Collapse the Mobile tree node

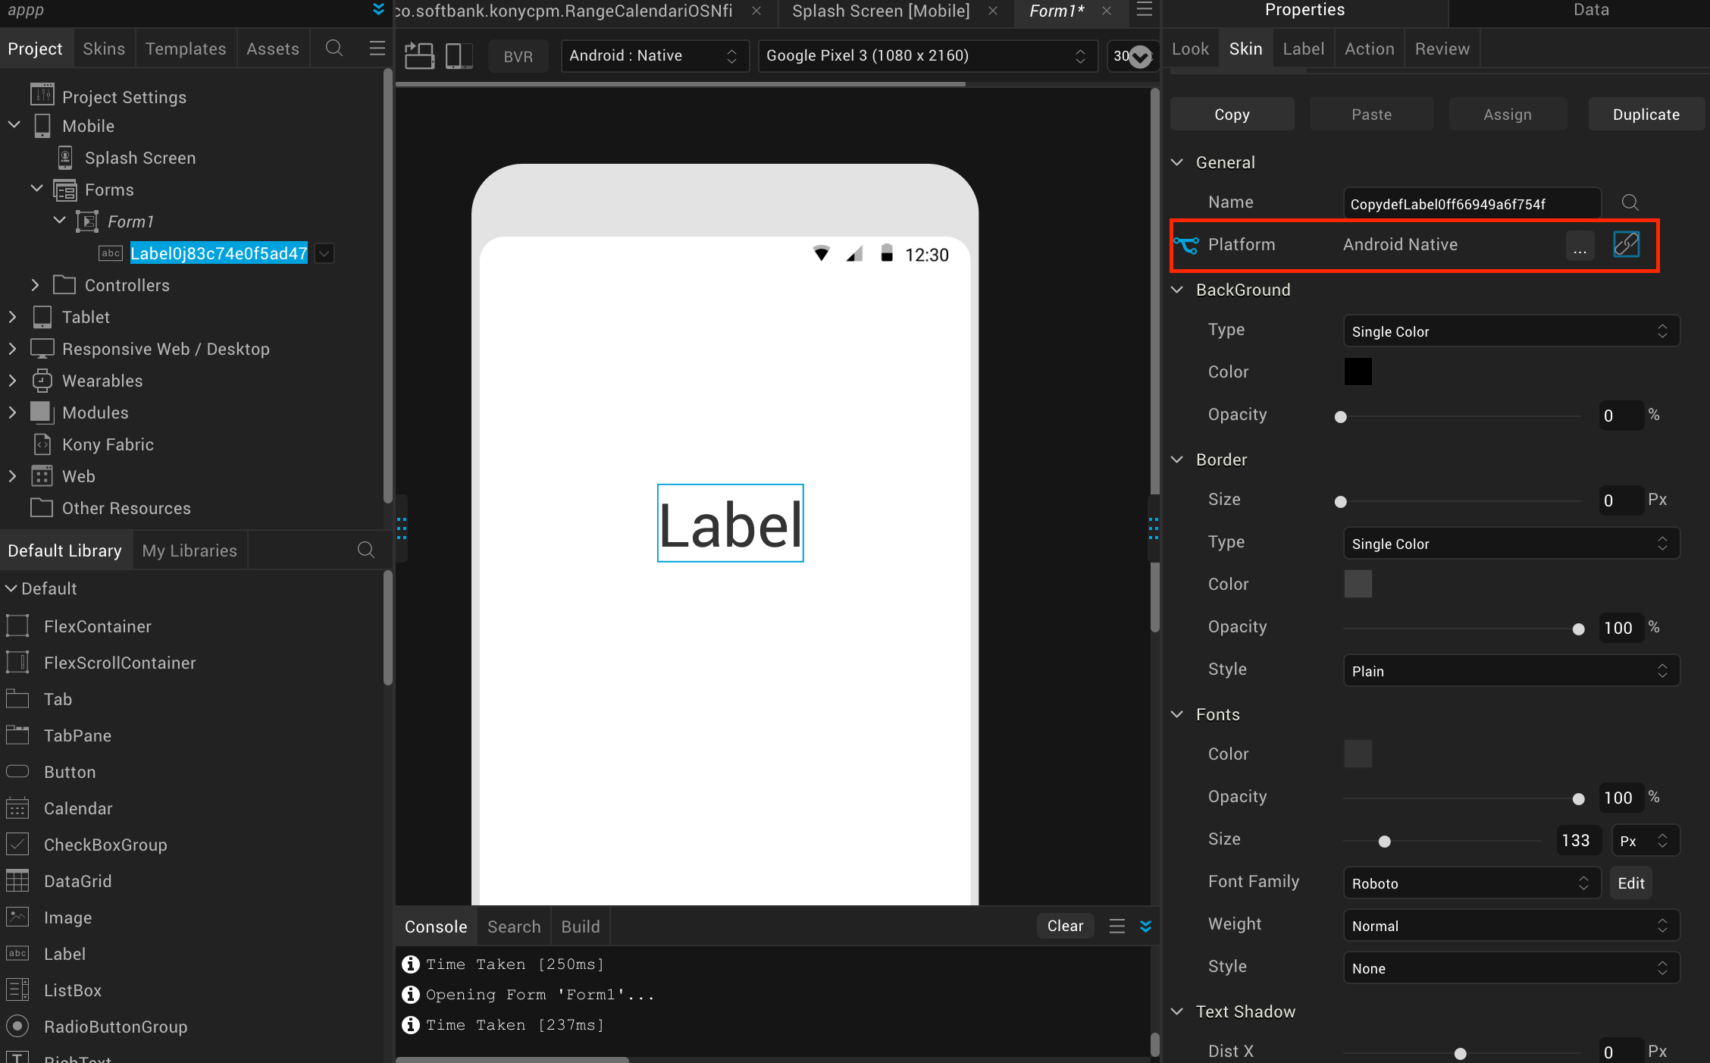tap(14, 125)
